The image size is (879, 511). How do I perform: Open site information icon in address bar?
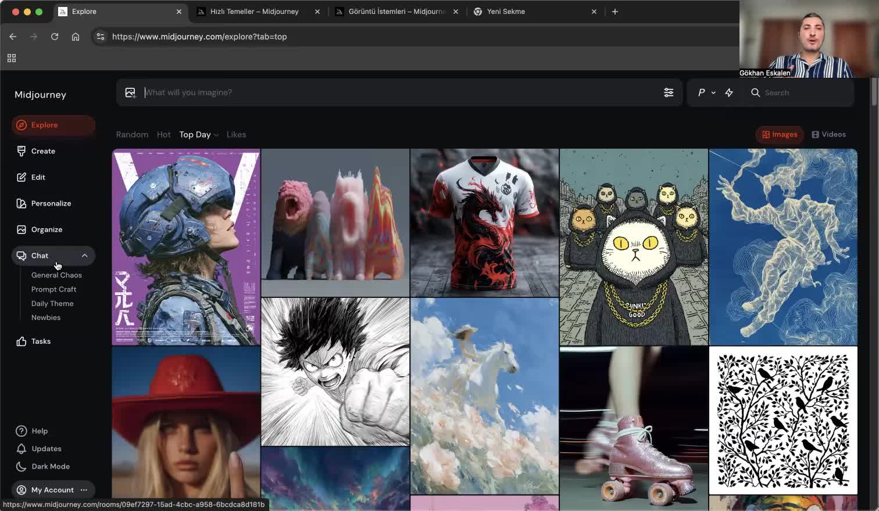click(100, 37)
